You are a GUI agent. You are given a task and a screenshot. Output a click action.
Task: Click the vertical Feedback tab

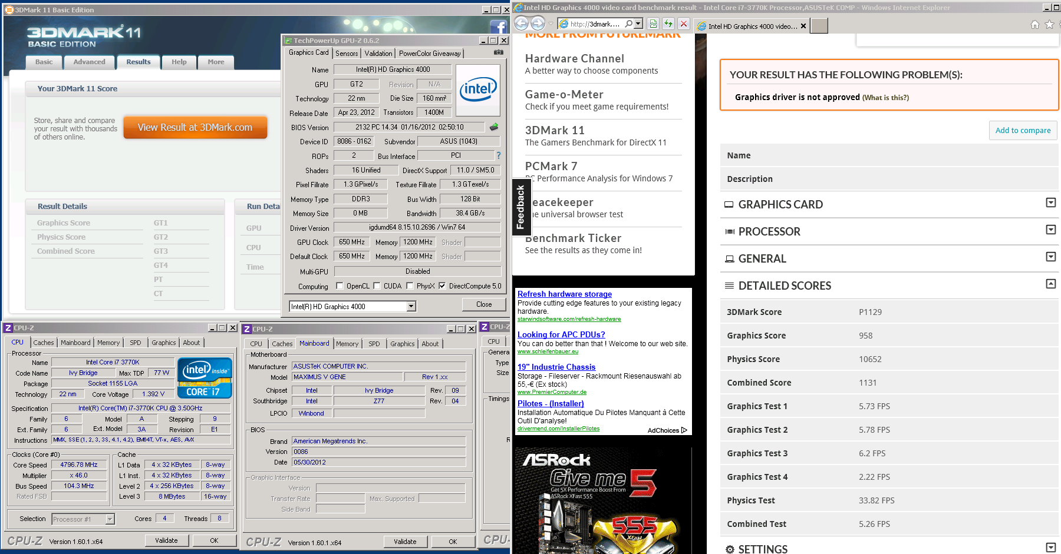(x=520, y=207)
